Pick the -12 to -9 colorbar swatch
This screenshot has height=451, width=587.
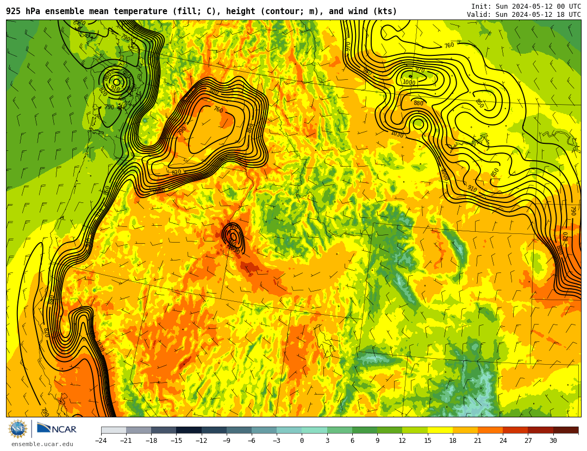pyautogui.click(x=214, y=430)
